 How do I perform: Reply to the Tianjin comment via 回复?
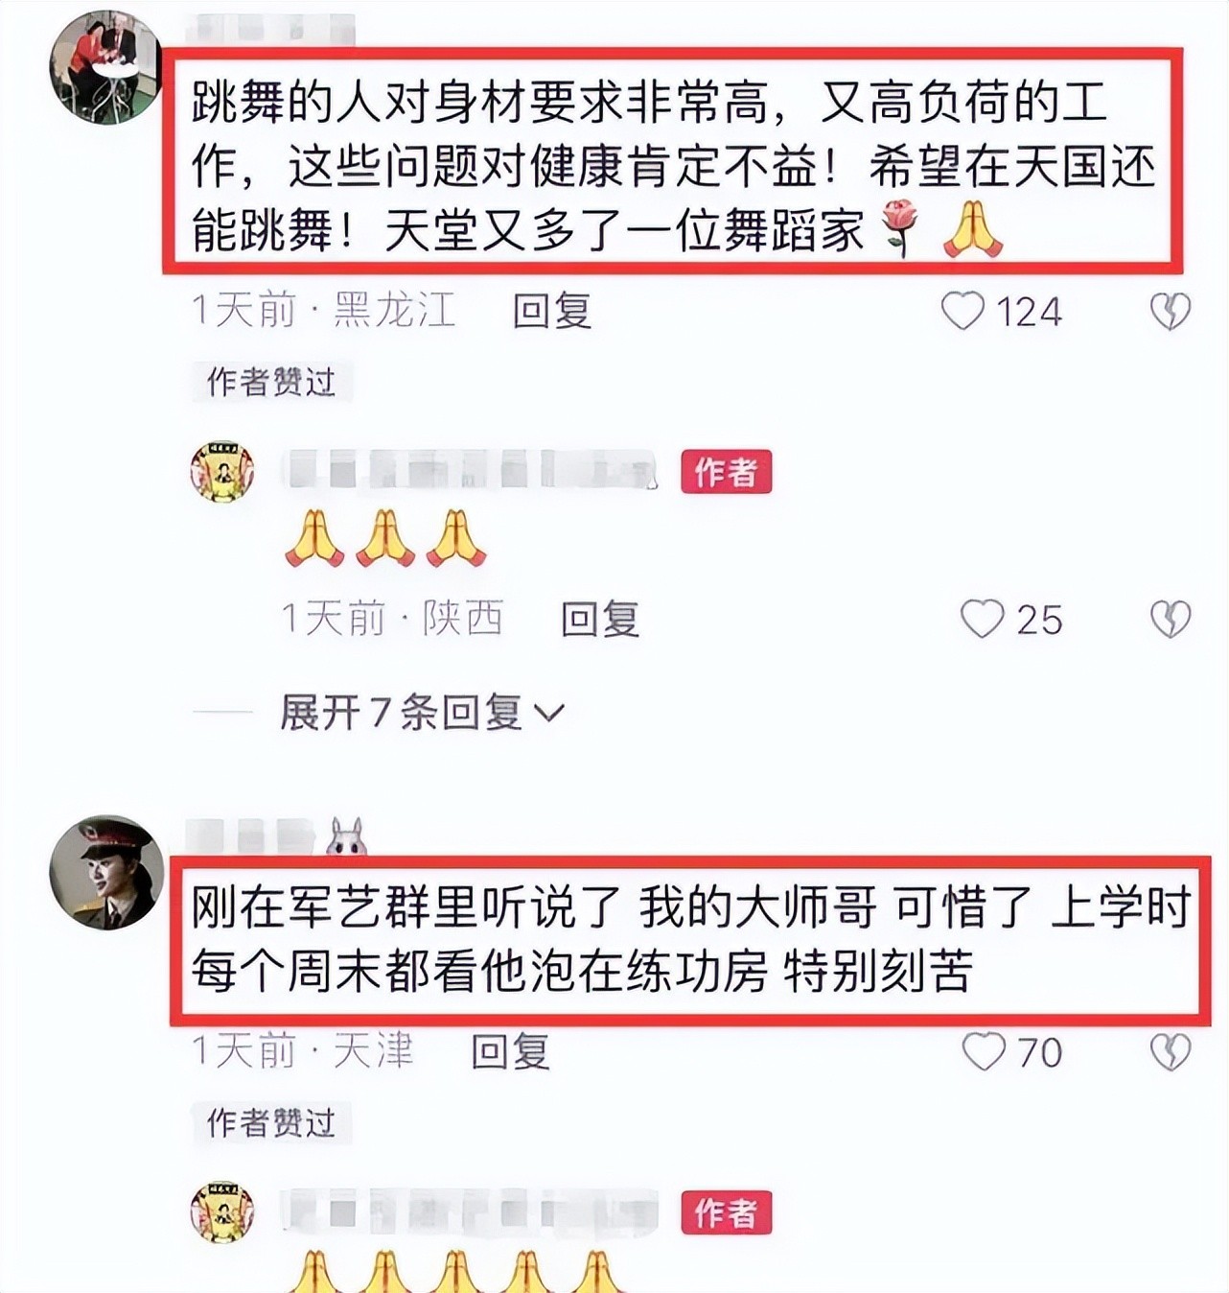[511, 1051]
